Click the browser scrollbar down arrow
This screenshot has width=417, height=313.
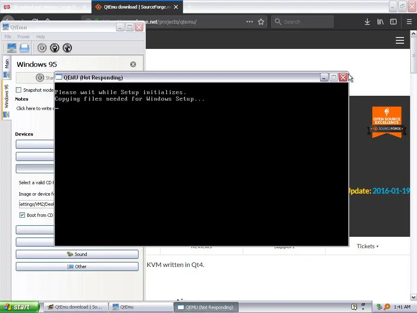click(414, 297)
